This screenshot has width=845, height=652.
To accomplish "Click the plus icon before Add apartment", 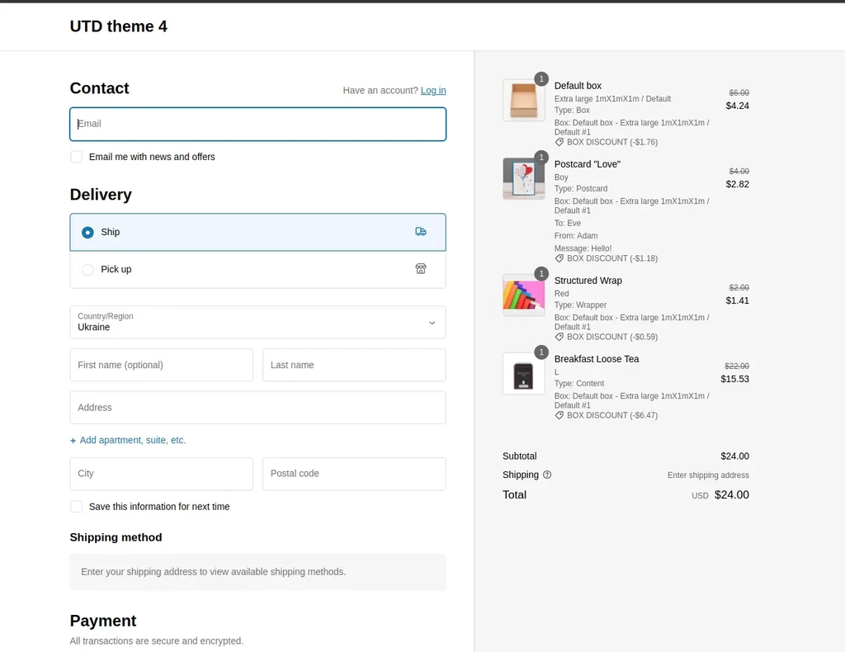I will coord(73,441).
